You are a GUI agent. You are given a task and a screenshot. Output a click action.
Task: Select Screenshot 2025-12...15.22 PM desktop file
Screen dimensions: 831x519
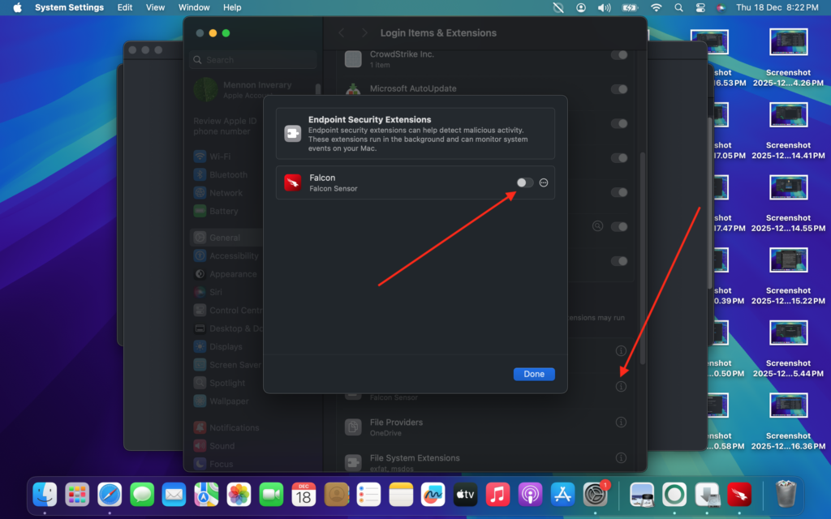pos(788,276)
